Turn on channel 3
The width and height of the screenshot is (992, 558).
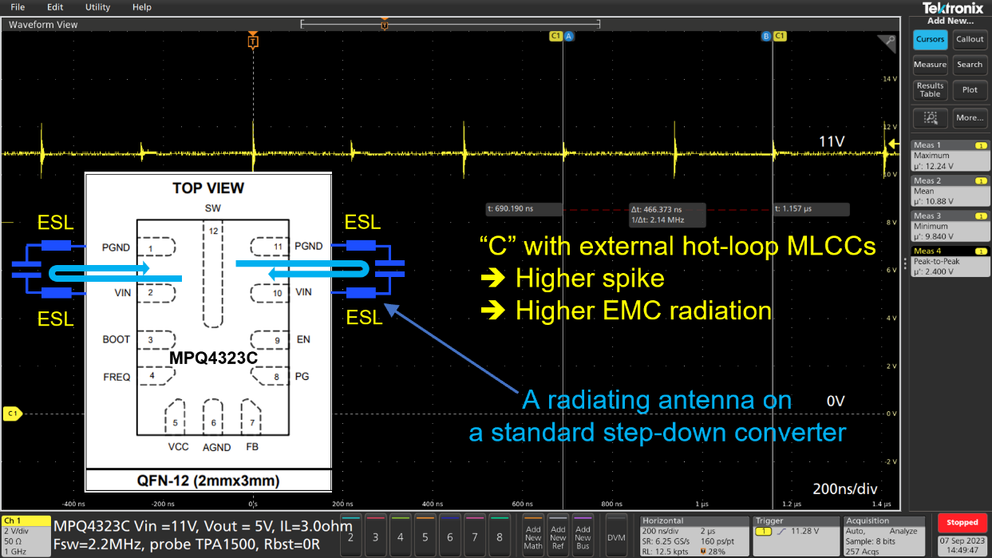coord(375,536)
